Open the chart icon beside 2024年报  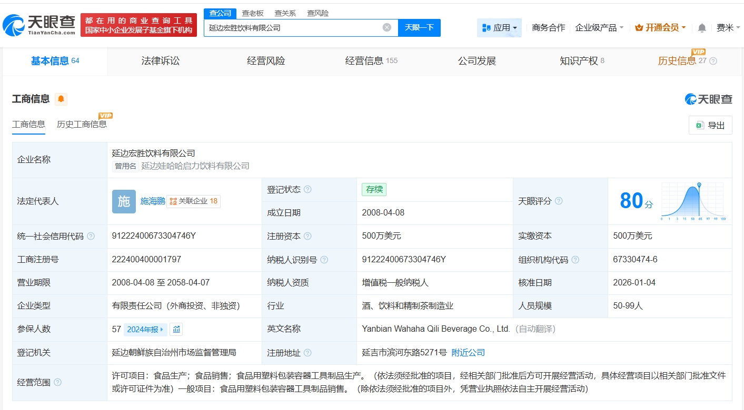coord(177,330)
